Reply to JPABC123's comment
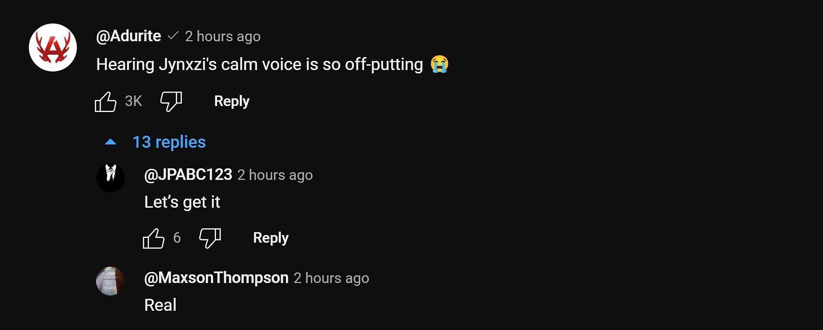Image resolution: width=823 pixels, height=330 pixels. click(270, 238)
